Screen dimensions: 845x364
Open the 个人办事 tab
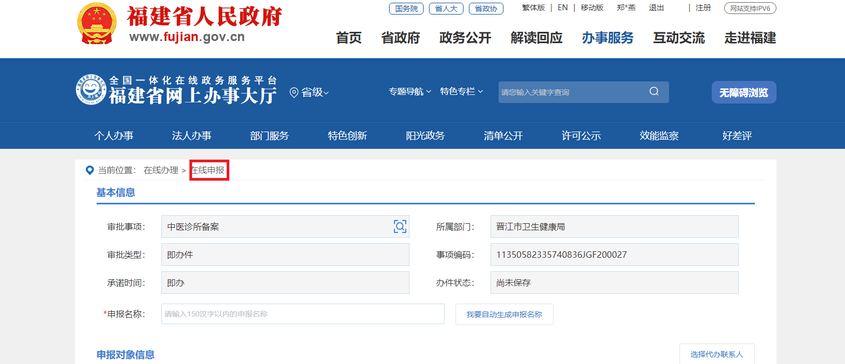tap(114, 136)
